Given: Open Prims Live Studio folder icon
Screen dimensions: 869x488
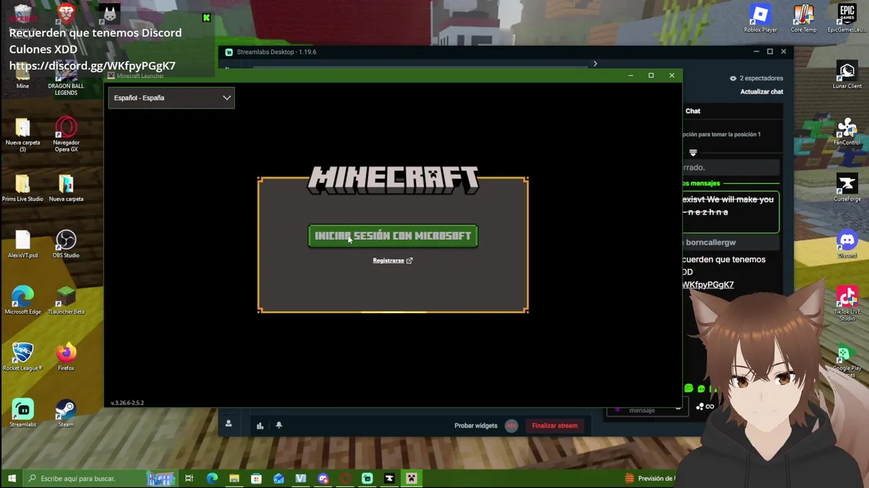Looking at the screenshot, I should click(22, 188).
